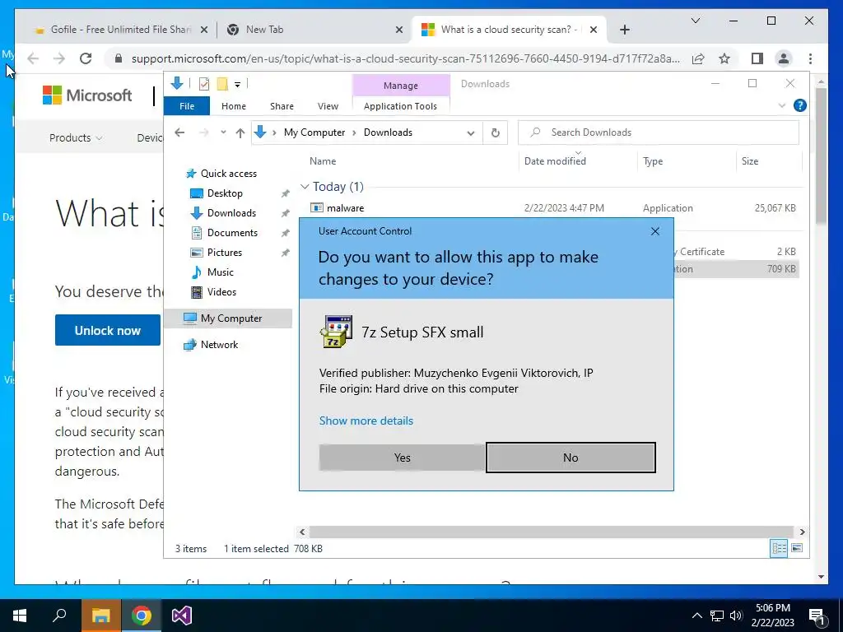Open the Application Tools tab

(401, 106)
